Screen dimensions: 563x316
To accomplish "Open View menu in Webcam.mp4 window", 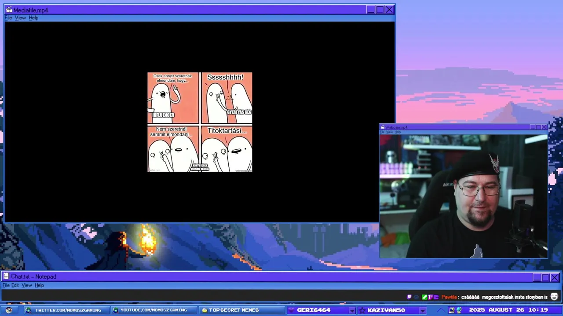I will [x=389, y=132].
